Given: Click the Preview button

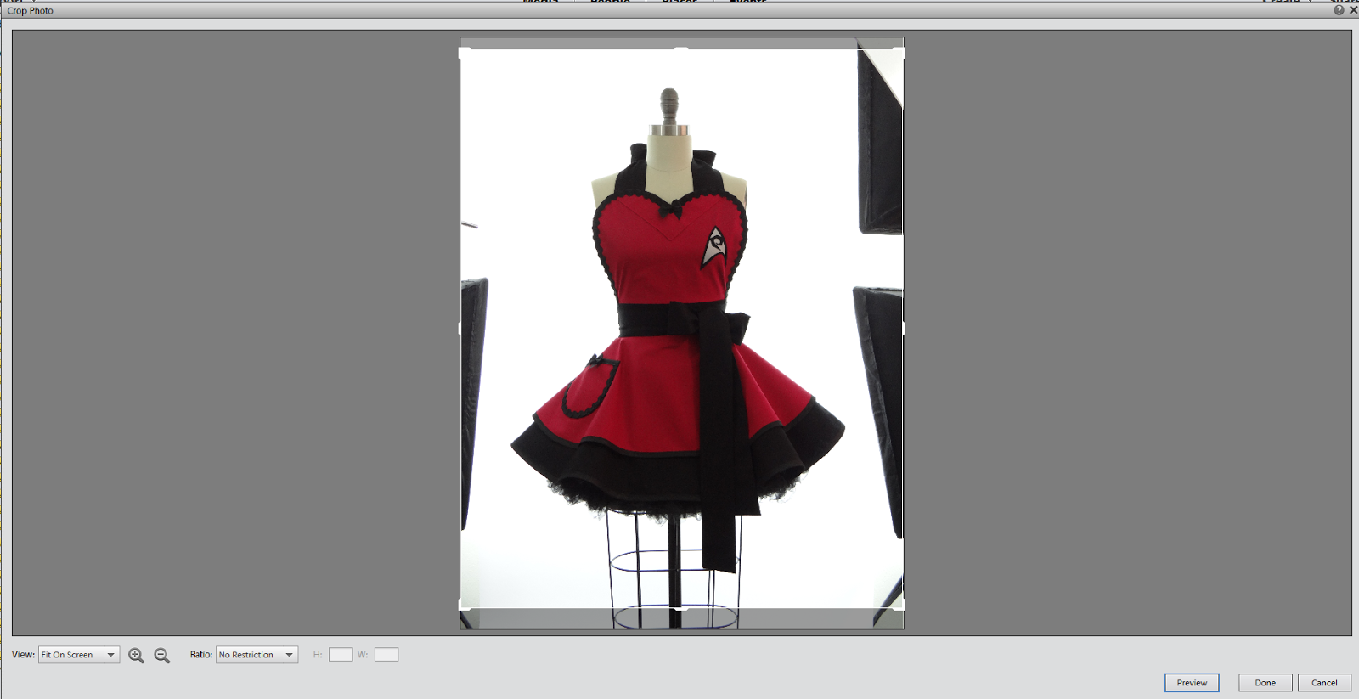Looking at the screenshot, I should click(x=1192, y=683).
